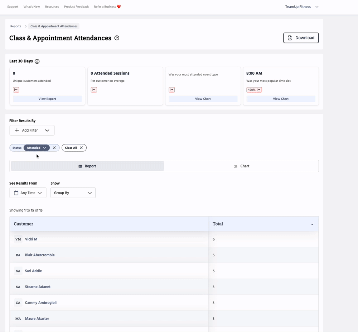Open the Group By dropdown
The image size is (358, 332).
click(x=73, y=193)
